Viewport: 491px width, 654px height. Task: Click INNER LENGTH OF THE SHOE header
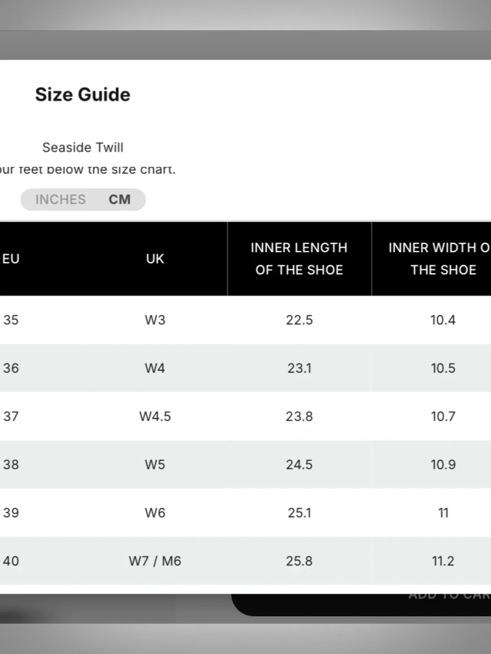click(299, 259)
